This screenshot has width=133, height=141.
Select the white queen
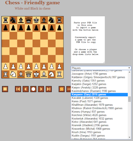point(29,74)
